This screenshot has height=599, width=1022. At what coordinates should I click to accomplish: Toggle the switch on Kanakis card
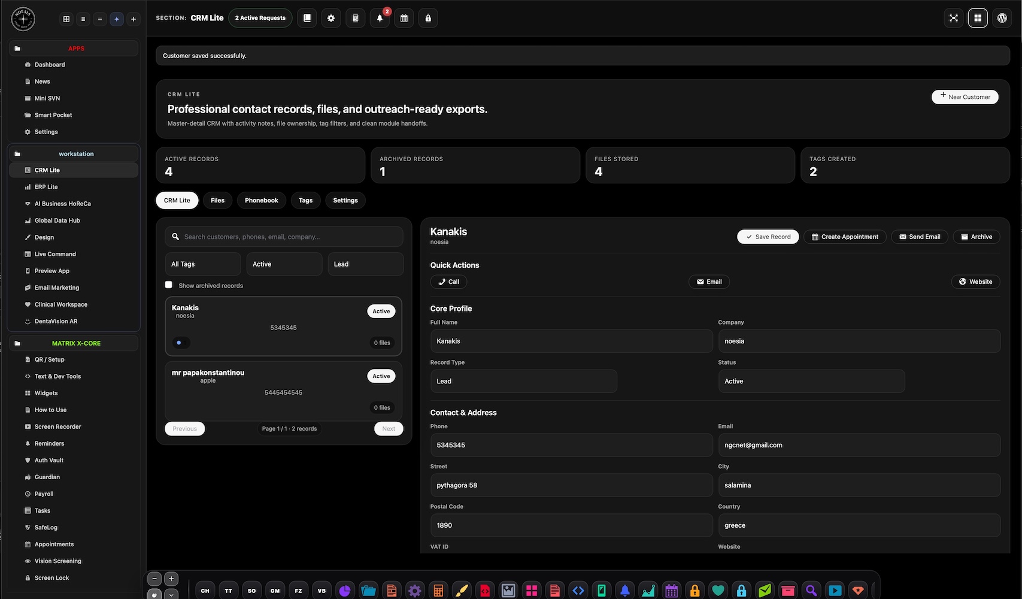181,343
